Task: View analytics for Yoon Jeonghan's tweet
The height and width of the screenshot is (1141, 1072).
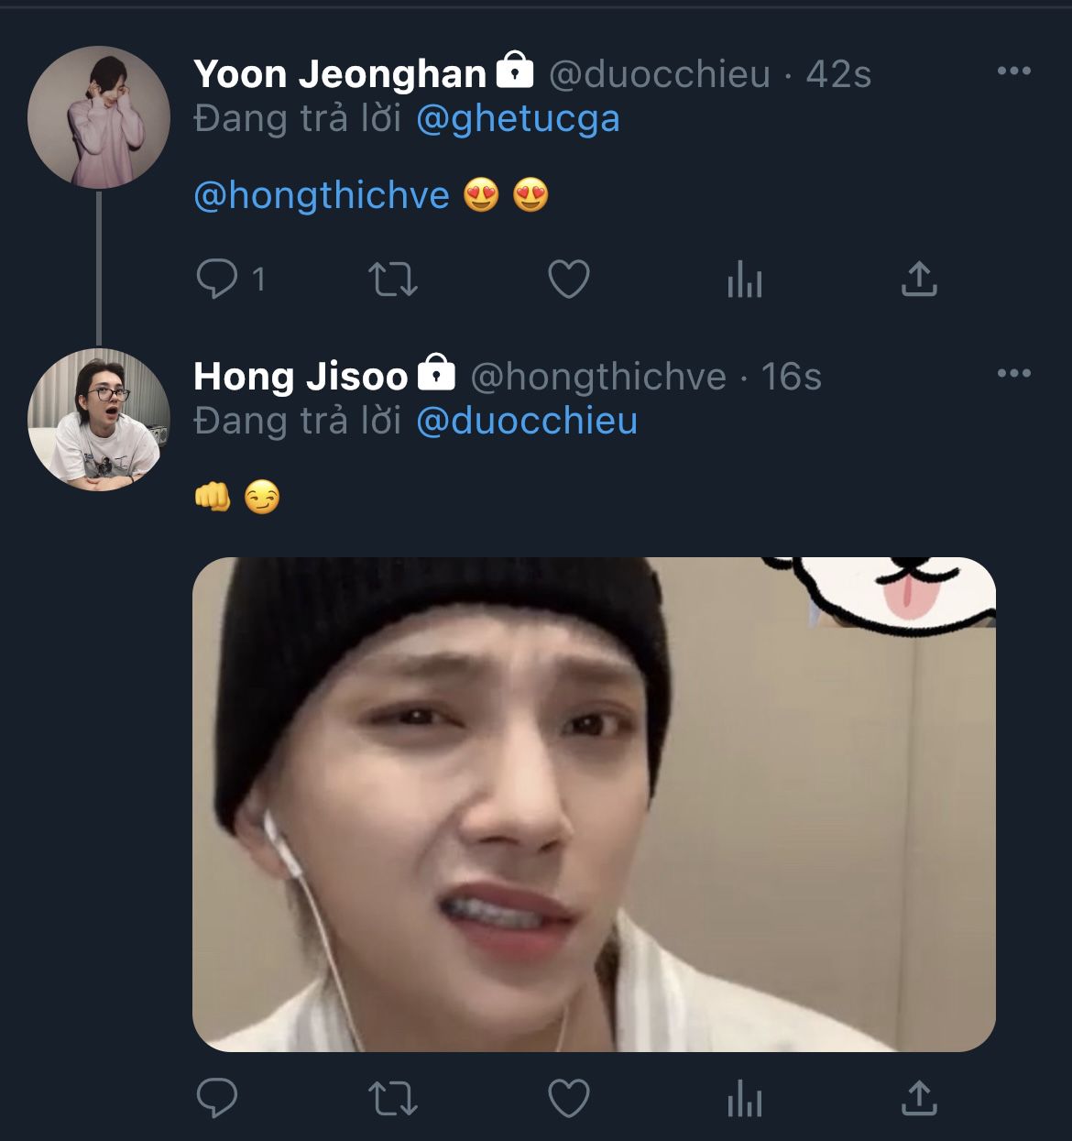Action: pyautogui.click(x=744, y=280)
